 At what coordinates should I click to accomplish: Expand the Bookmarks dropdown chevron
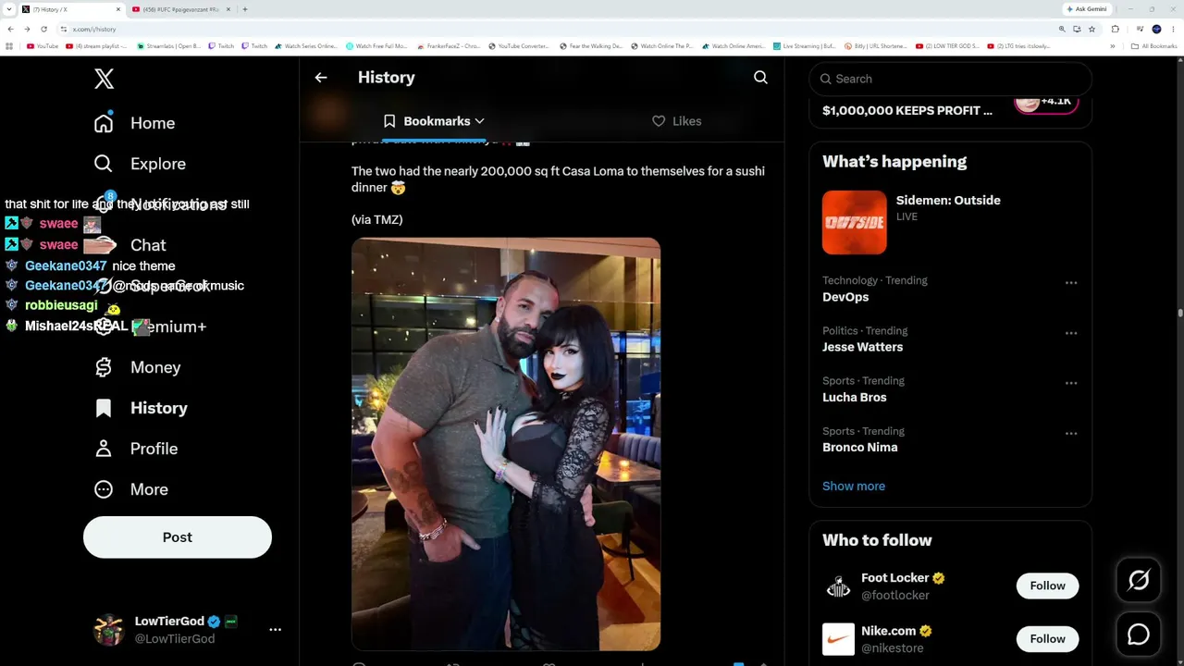click(x=479, y=121)
